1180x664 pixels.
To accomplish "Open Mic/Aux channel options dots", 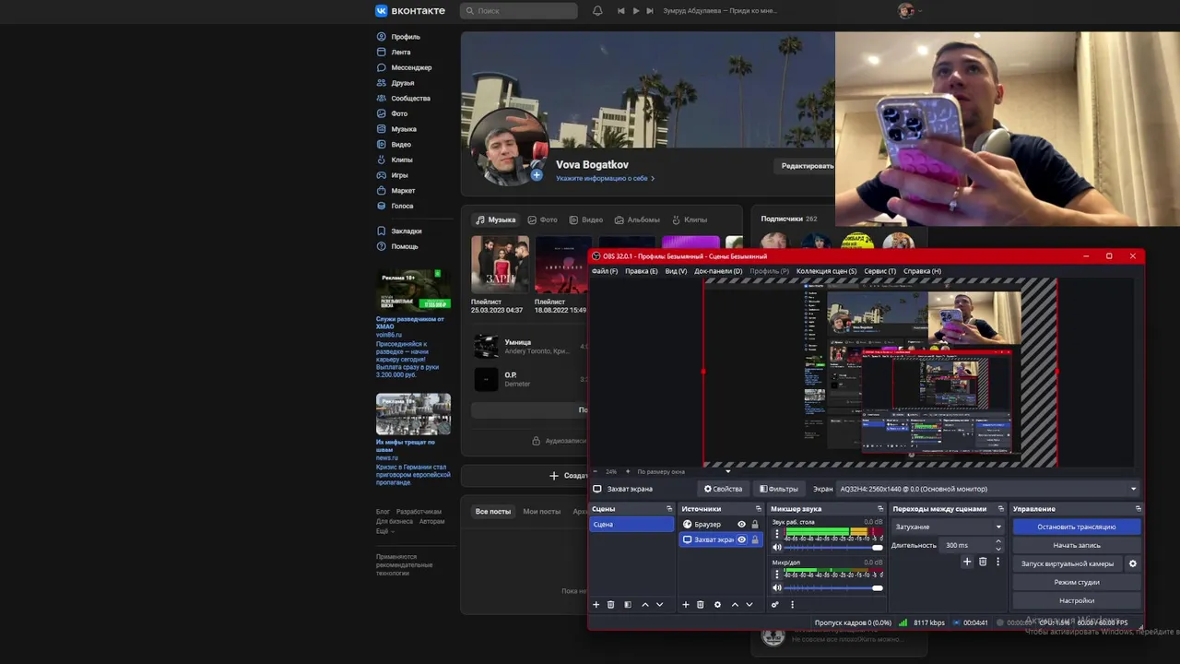I will pos(776,574).
